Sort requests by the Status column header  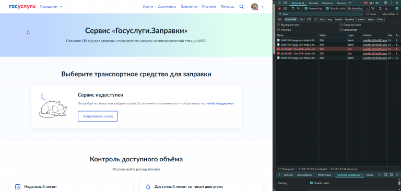[333, 35]
